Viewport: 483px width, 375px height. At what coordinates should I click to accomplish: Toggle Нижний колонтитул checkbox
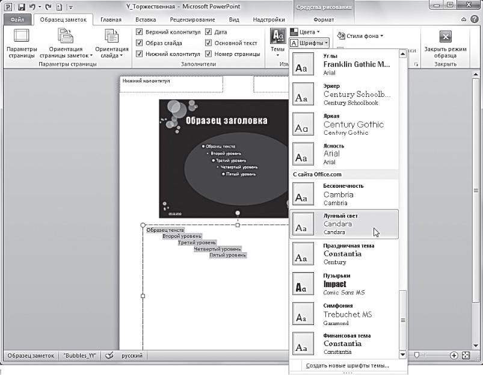[139, 54]
